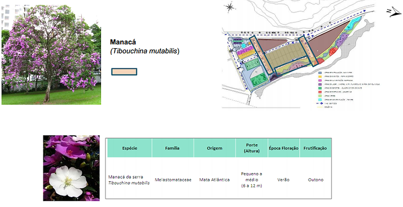Click 'Tibouchina mutabilis' in the table cell
Viewport: 403px width, 207px height.
(129, 183)
